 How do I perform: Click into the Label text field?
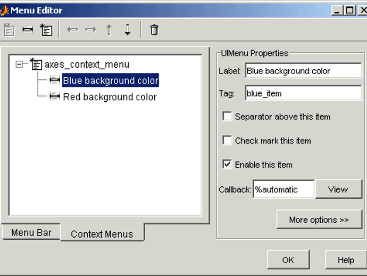pyautogui.click(x=303, y=70)
